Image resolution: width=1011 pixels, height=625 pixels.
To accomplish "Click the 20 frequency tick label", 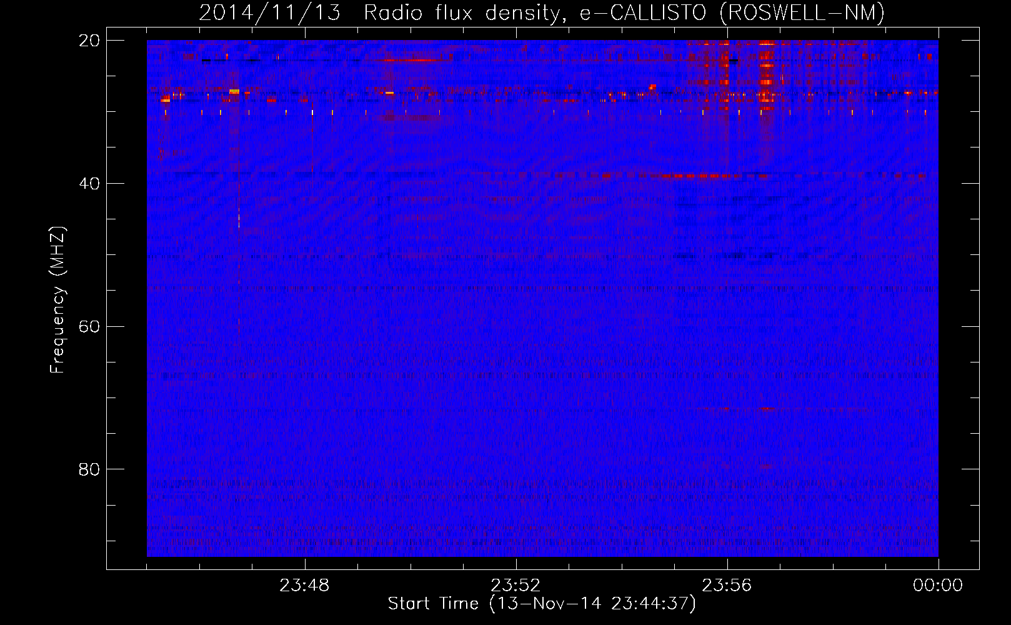I will [x=89, y=41].
